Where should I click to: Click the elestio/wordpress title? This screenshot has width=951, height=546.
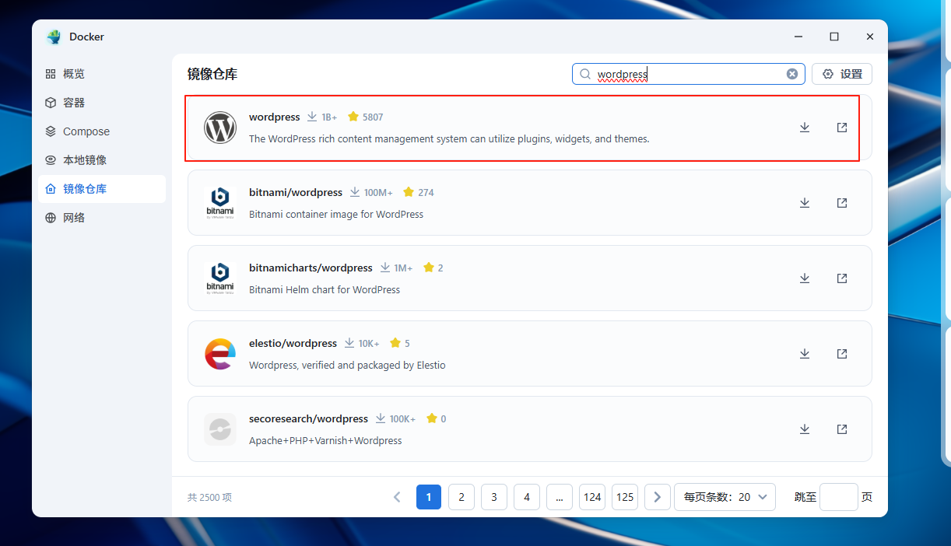pos(293,343)
